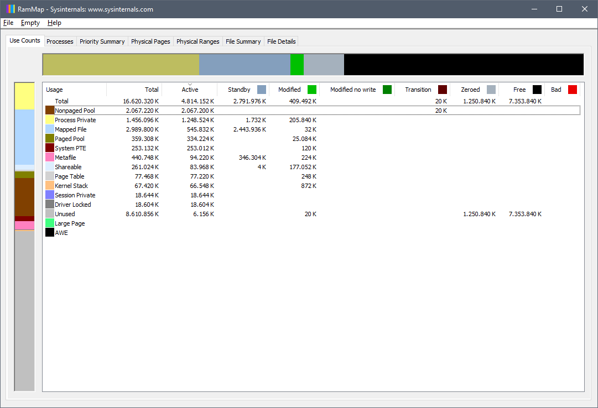Viewport: 598px width, 408px height.
Task: Click the System PTE dark red swatch
Action: tap(50, 148)
